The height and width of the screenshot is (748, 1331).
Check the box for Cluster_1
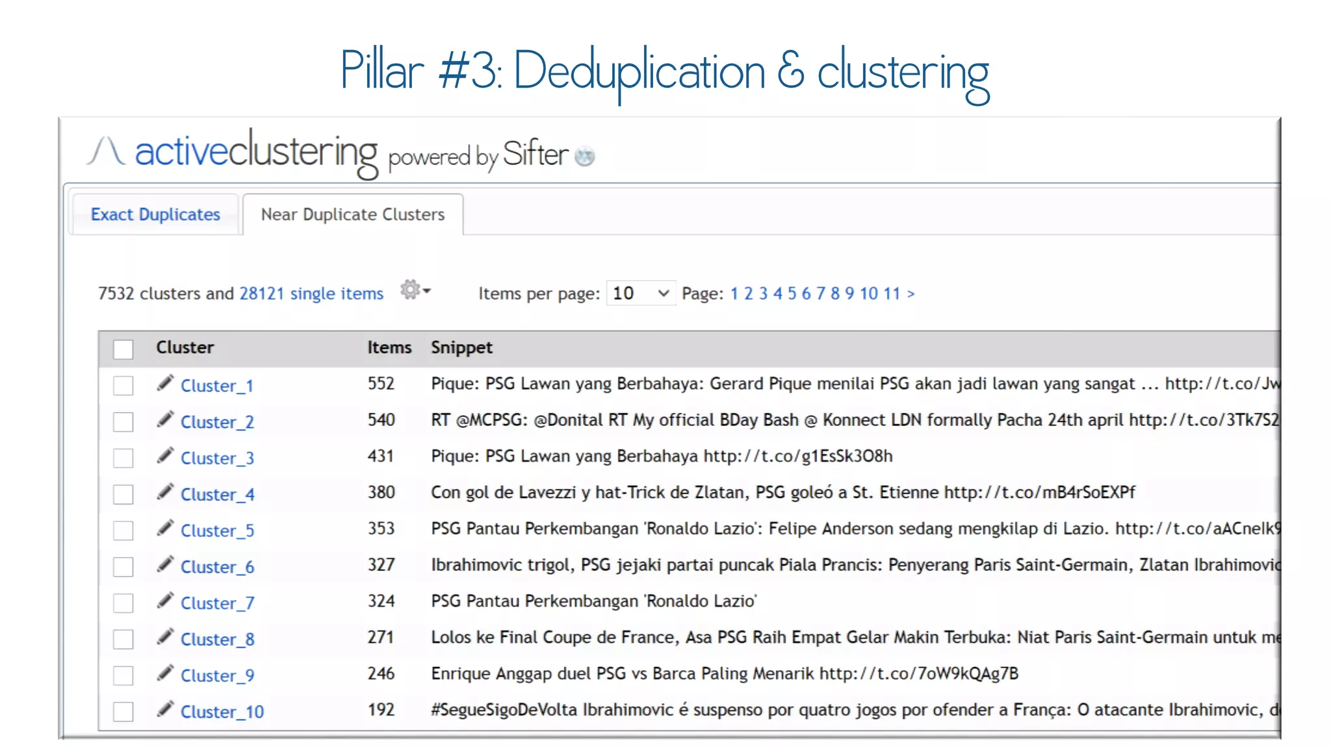(x=123, y=386)
